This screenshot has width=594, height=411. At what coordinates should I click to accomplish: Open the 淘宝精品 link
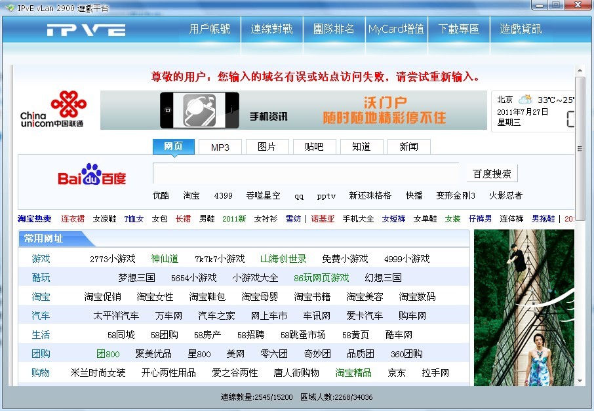click(353, 373)
